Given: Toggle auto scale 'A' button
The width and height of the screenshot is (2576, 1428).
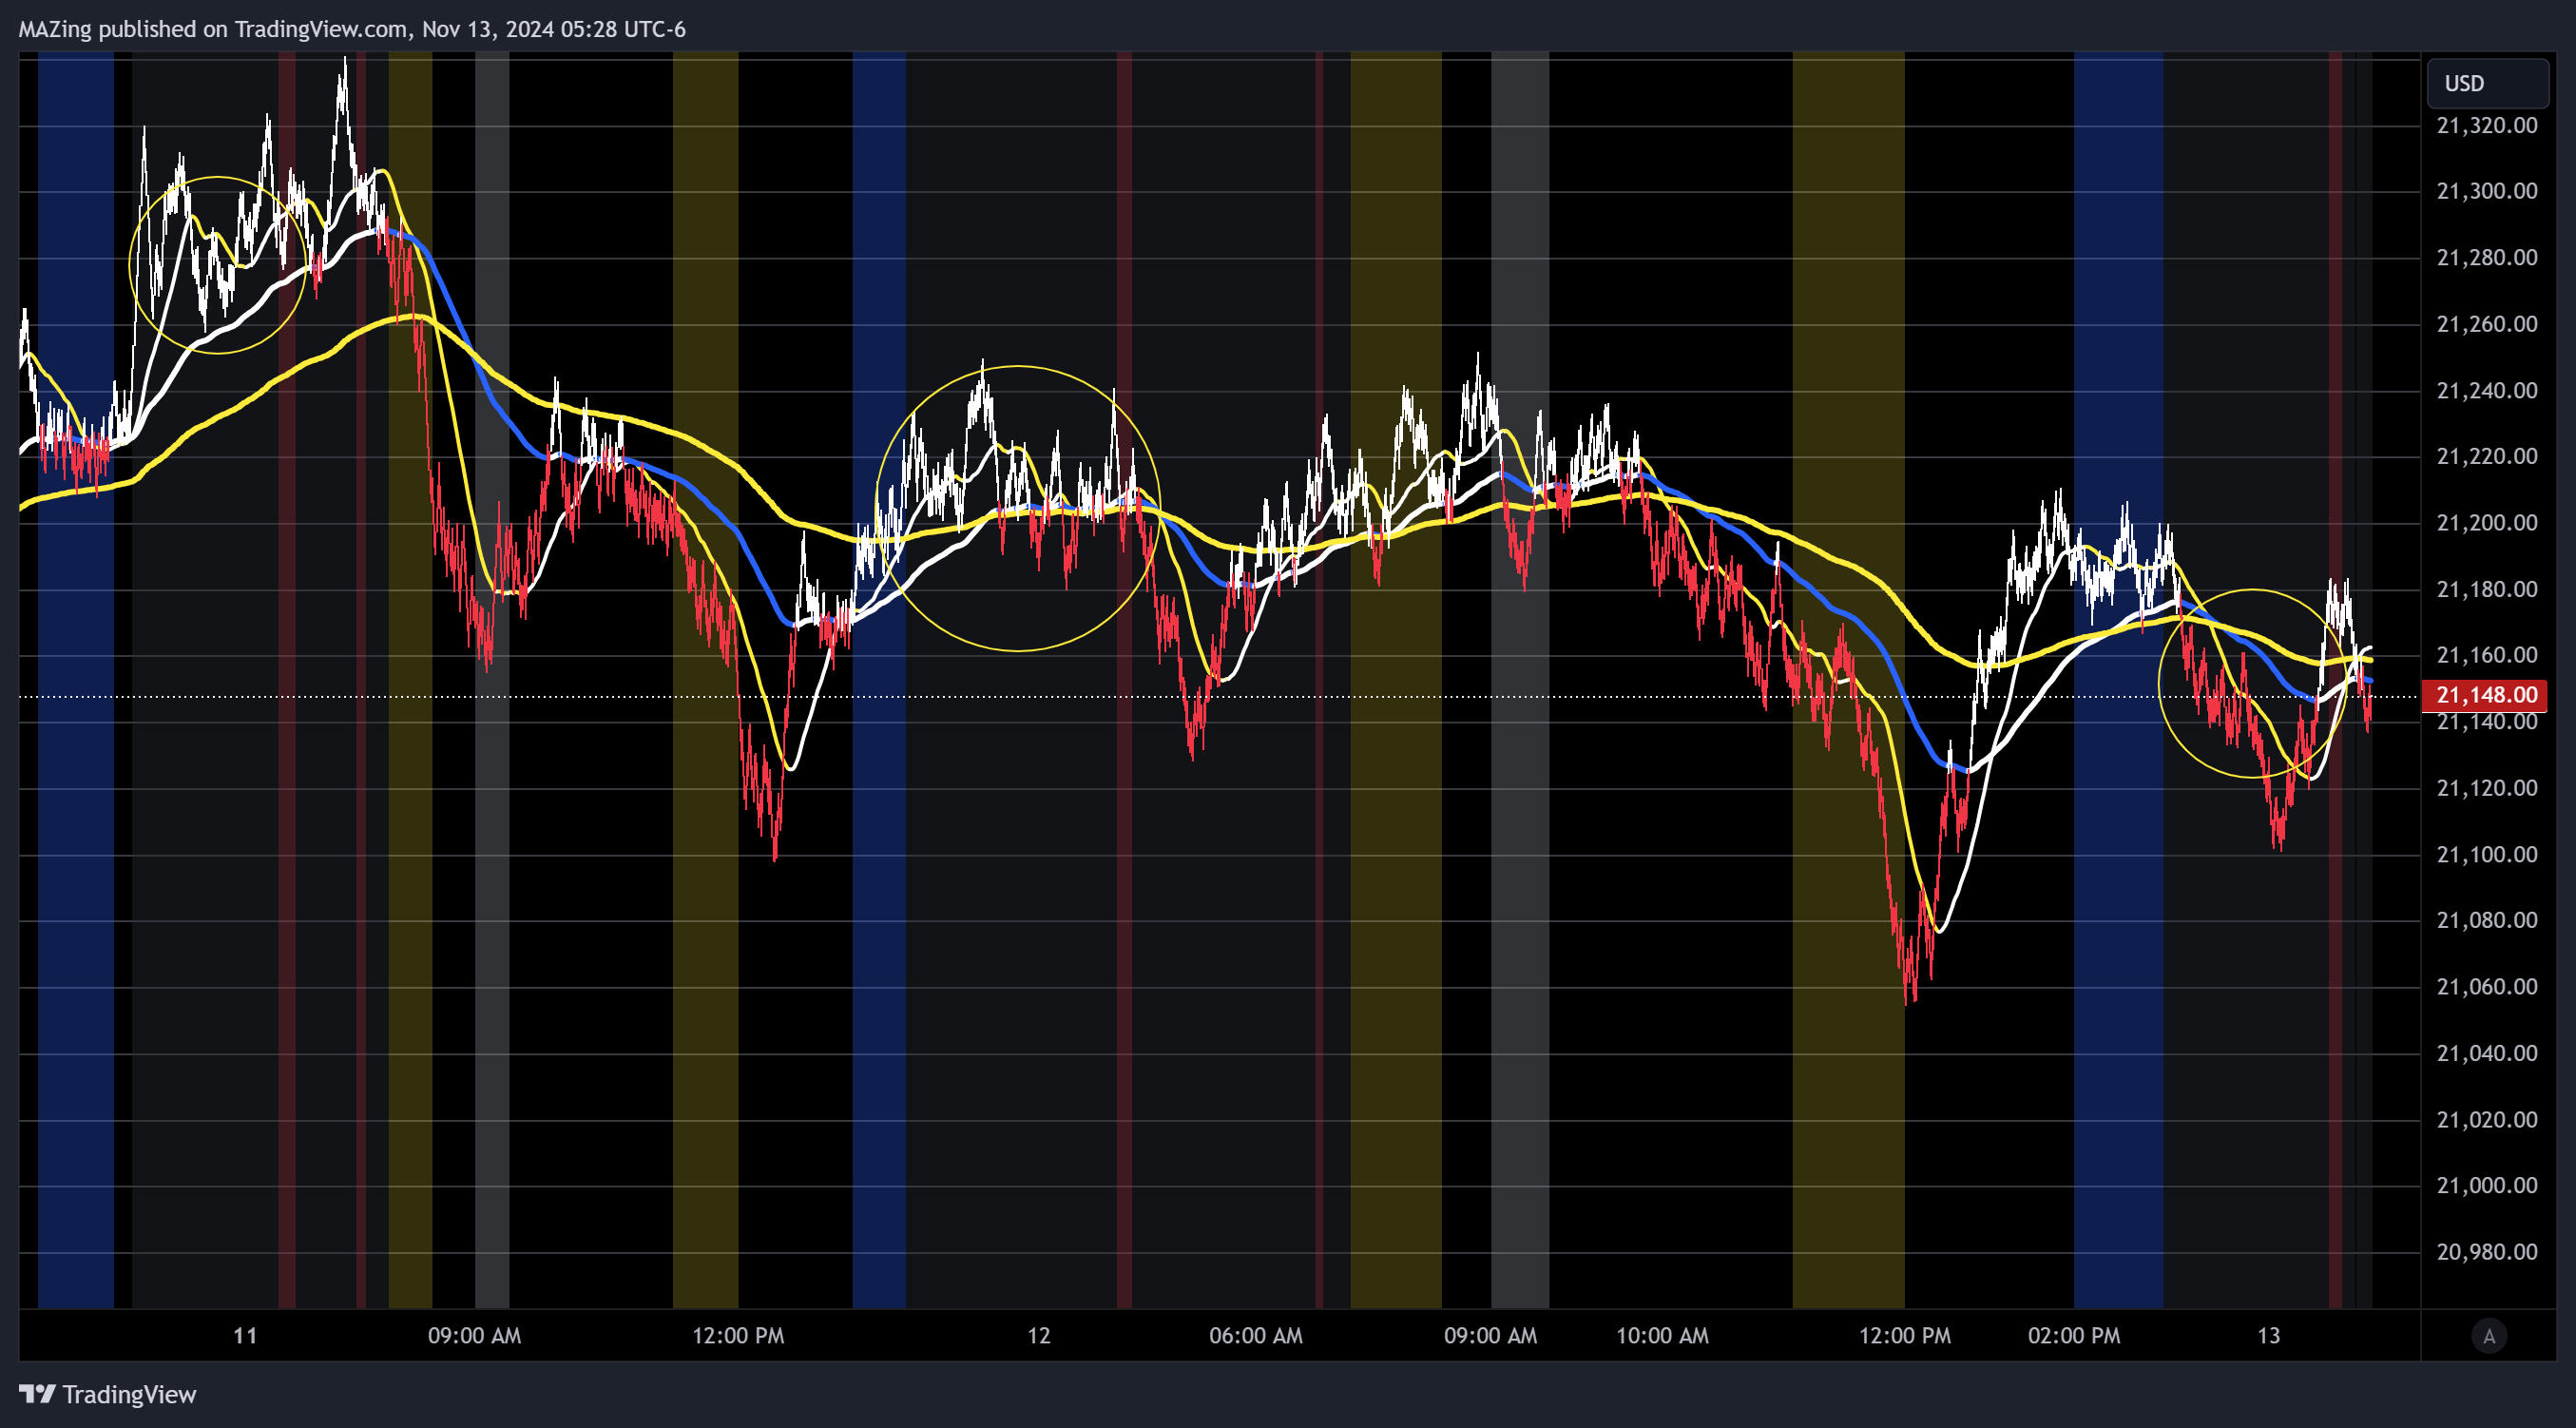Looking at the screenshot, I should [2489, 1335].
